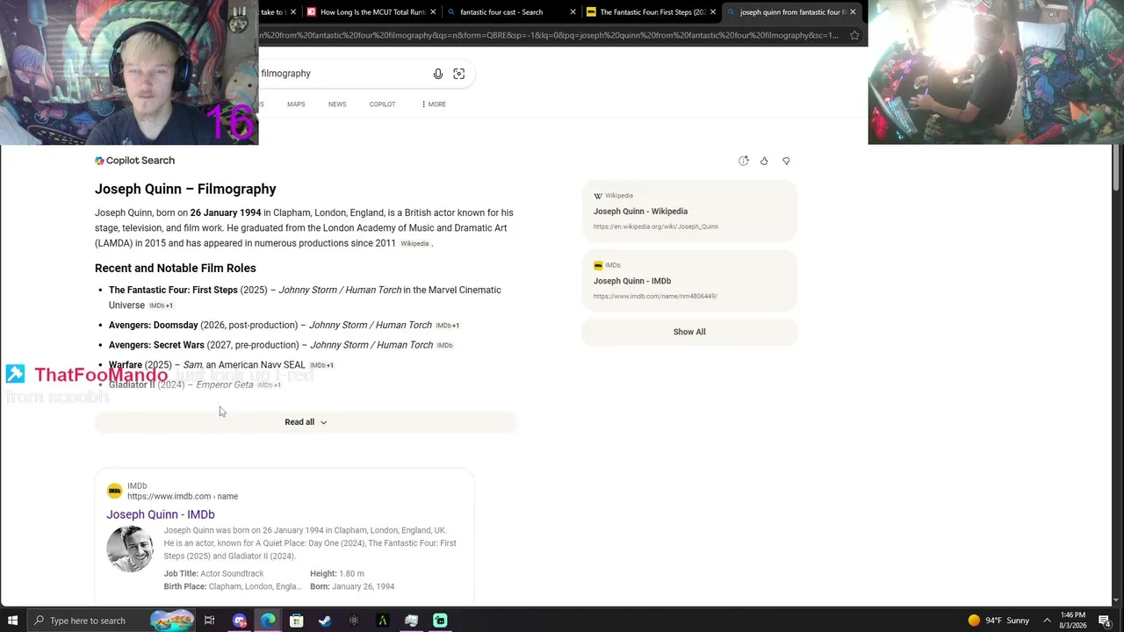Switch to Microsoft Edge on taskbar

point(268,621)
